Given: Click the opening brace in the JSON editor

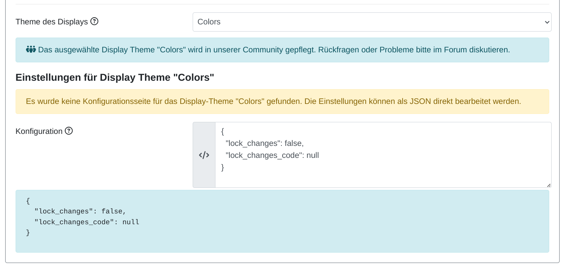Looking at the screenshot, I should 223,131.
